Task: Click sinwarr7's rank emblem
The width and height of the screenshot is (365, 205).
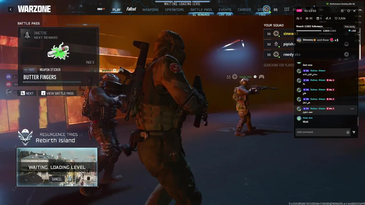Action: coord(276,34)
